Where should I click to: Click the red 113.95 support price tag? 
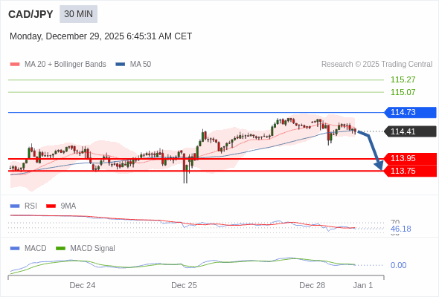(x=410, y=158)
